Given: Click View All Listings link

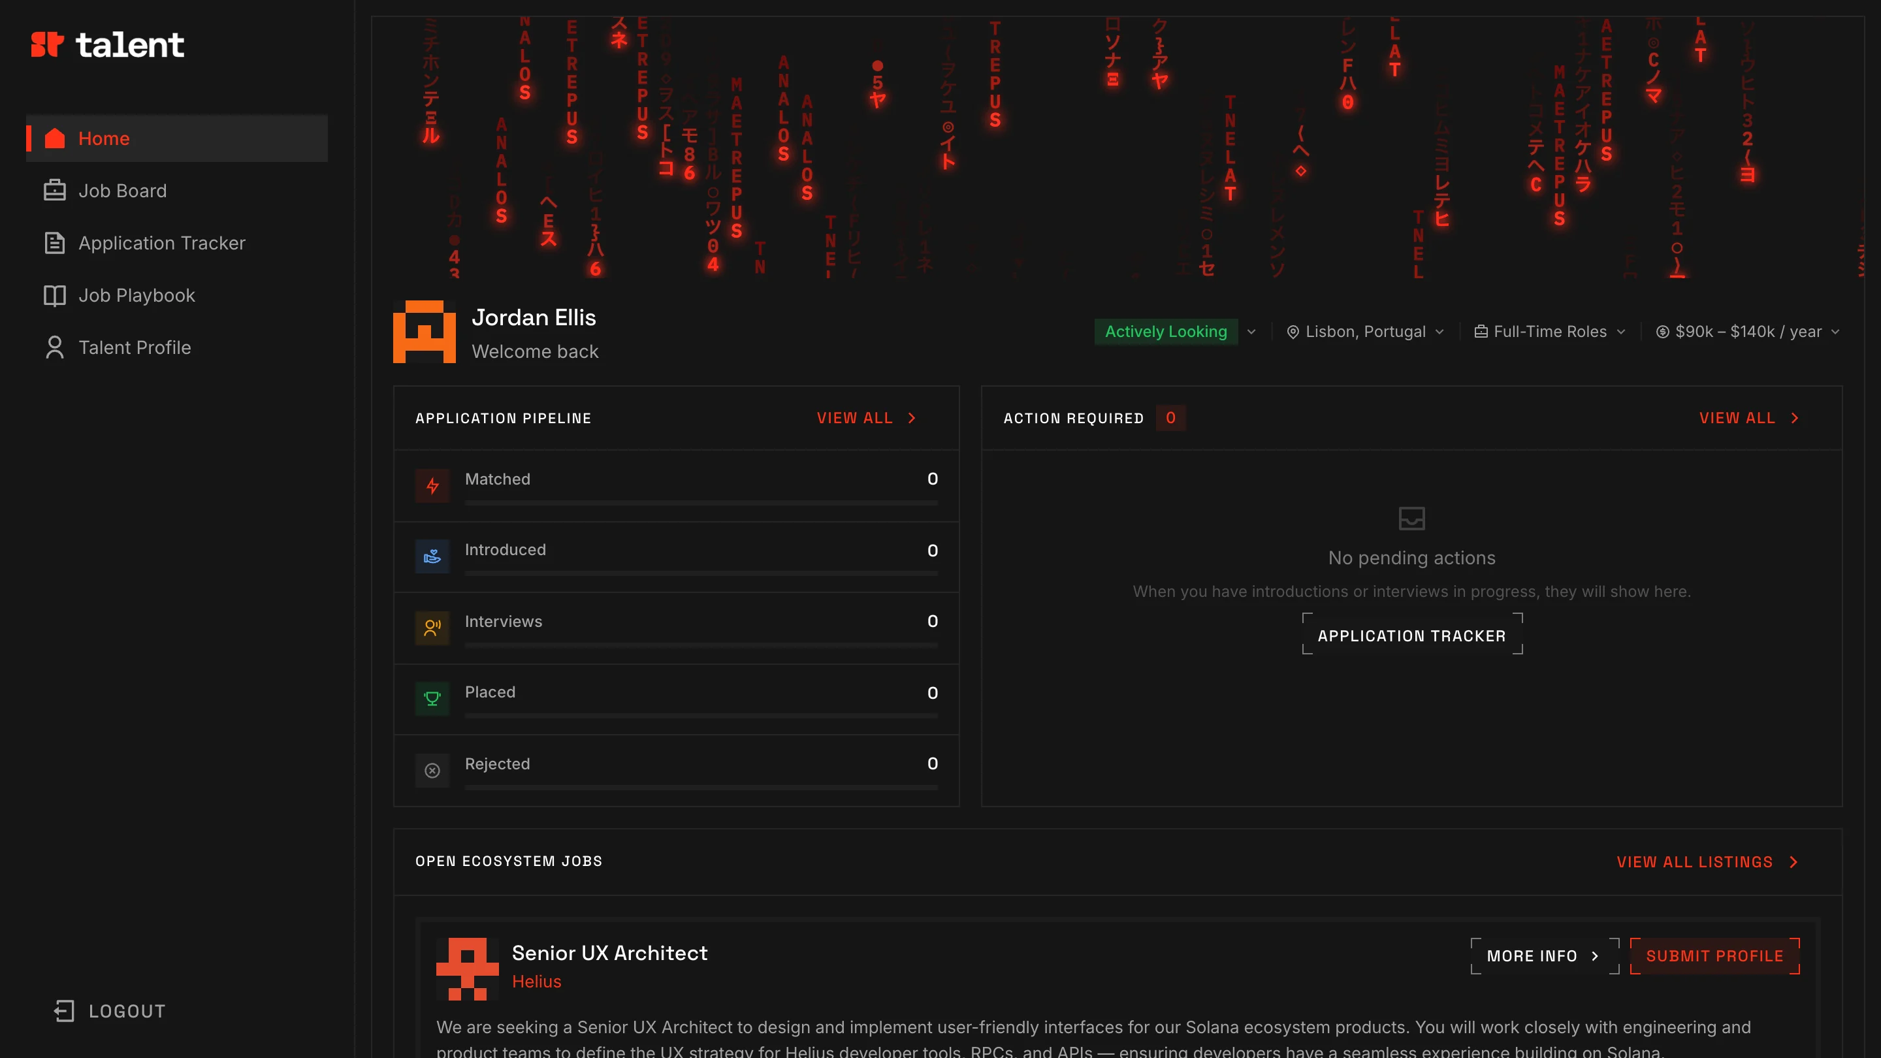Looking at the screenshot, I should tap(1707, 862).
